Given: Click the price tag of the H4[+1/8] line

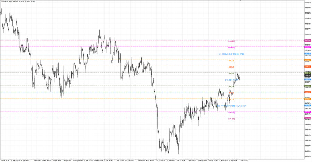Looking at the screenshot, I should 307,47.
